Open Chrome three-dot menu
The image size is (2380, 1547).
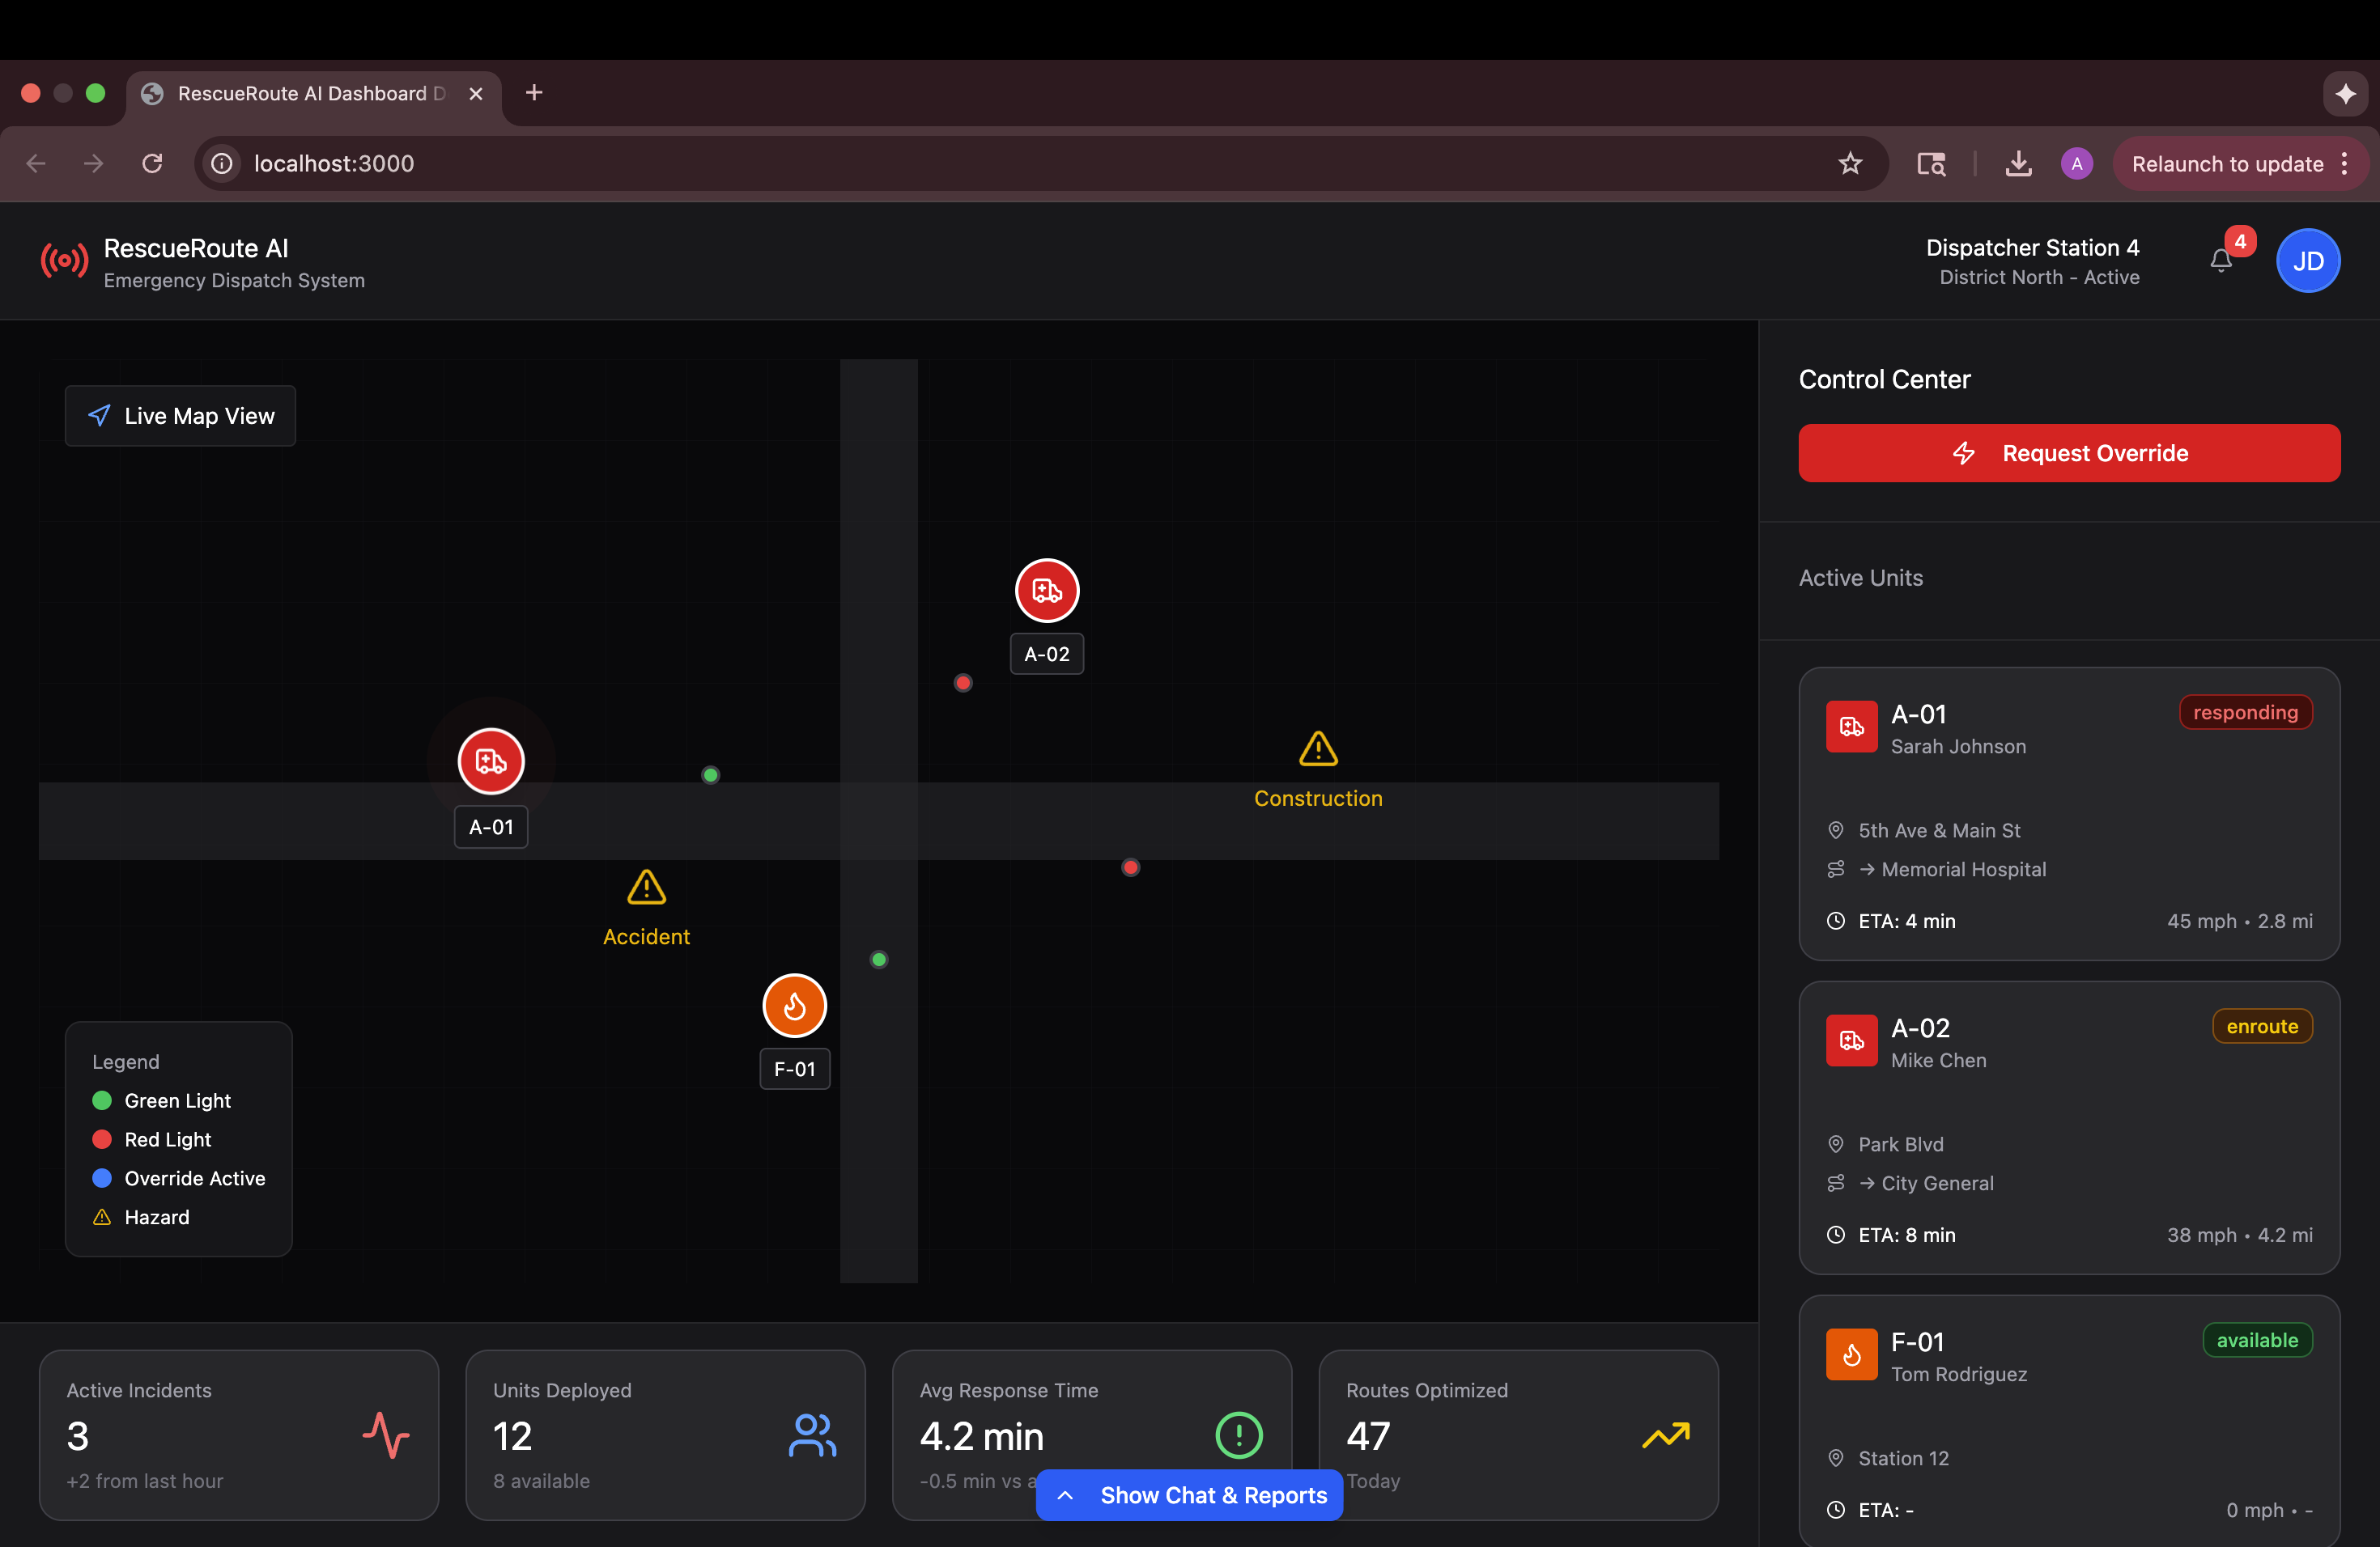pos(2345,164)
